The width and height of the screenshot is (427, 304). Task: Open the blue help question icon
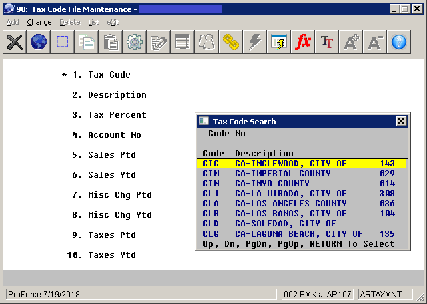point(399,42)
